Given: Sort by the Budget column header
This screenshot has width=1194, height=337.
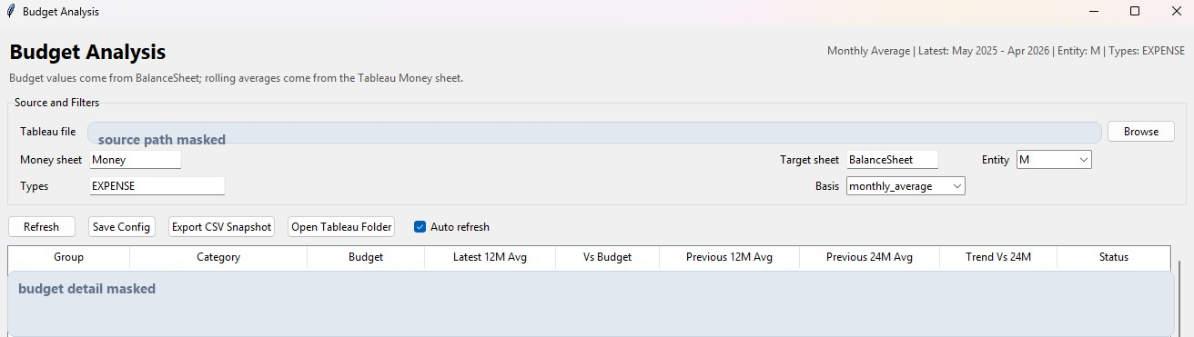Looking at the screenshot, I should [366, 257].
